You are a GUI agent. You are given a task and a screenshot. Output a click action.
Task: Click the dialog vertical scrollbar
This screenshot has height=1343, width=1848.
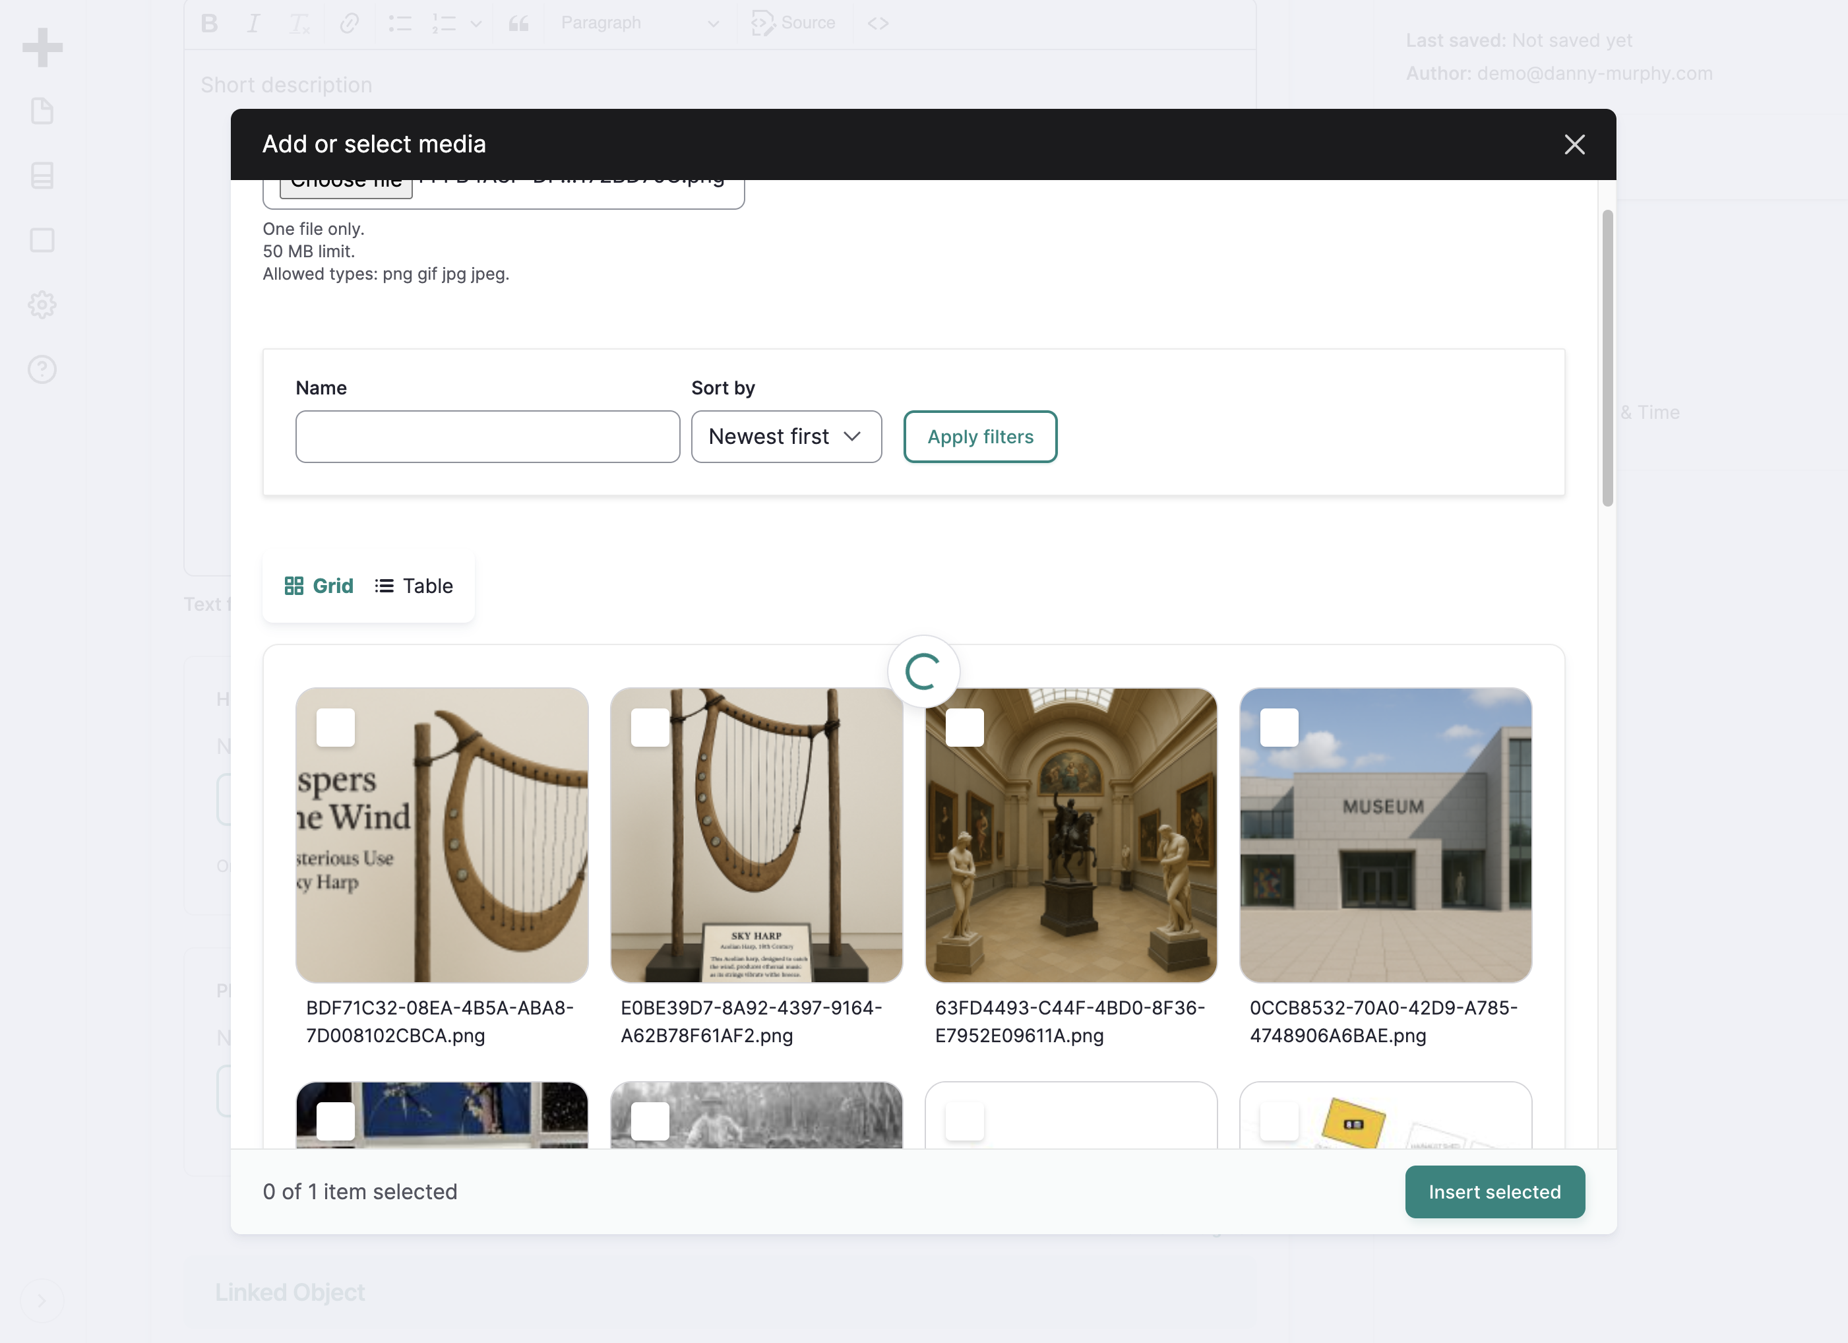(x=1608, y=359)
